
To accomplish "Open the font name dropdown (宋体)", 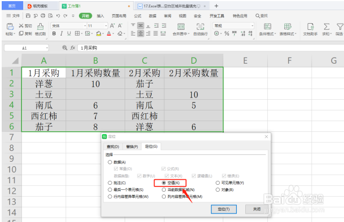I will (x=85, y=26).
